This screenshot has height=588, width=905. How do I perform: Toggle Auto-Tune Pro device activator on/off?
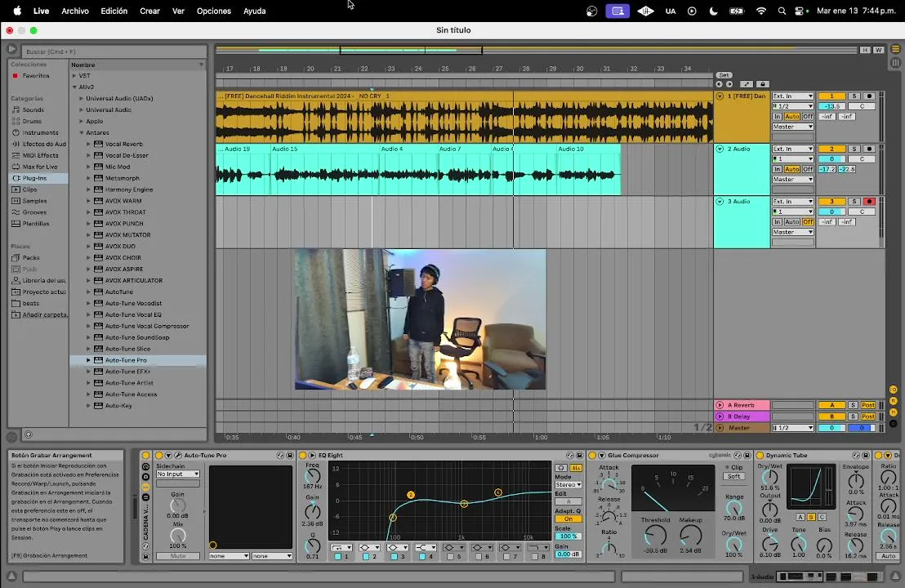click(x=159, y=455)
